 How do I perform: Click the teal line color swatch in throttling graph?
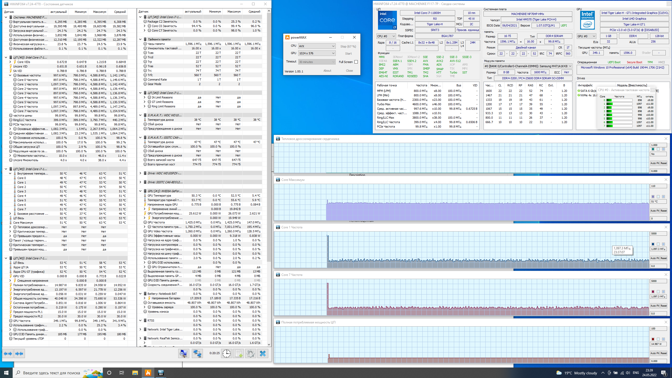[653, 149]
